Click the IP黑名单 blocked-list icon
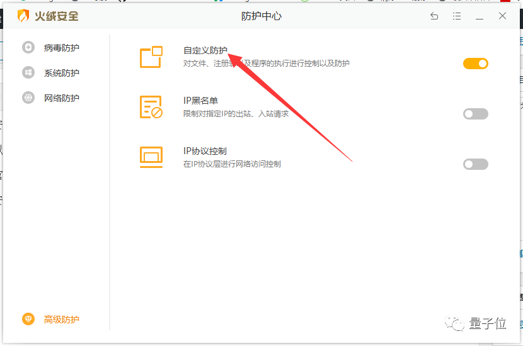 pyautogui.click(x=151, y=107)
